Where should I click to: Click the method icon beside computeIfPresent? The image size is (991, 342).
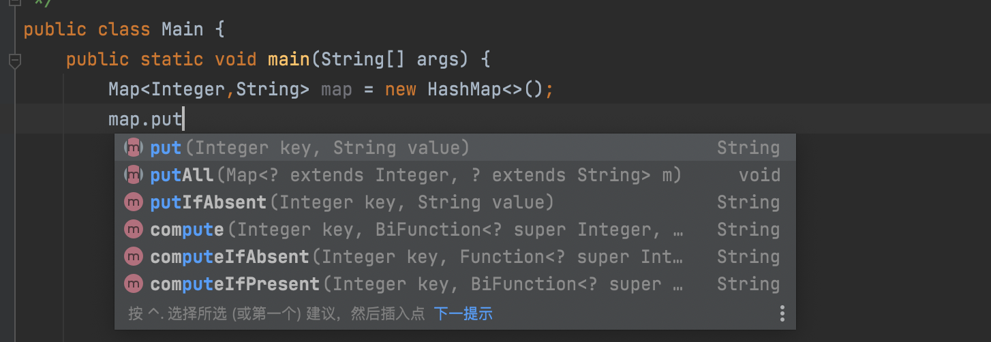tap(134, 284)
